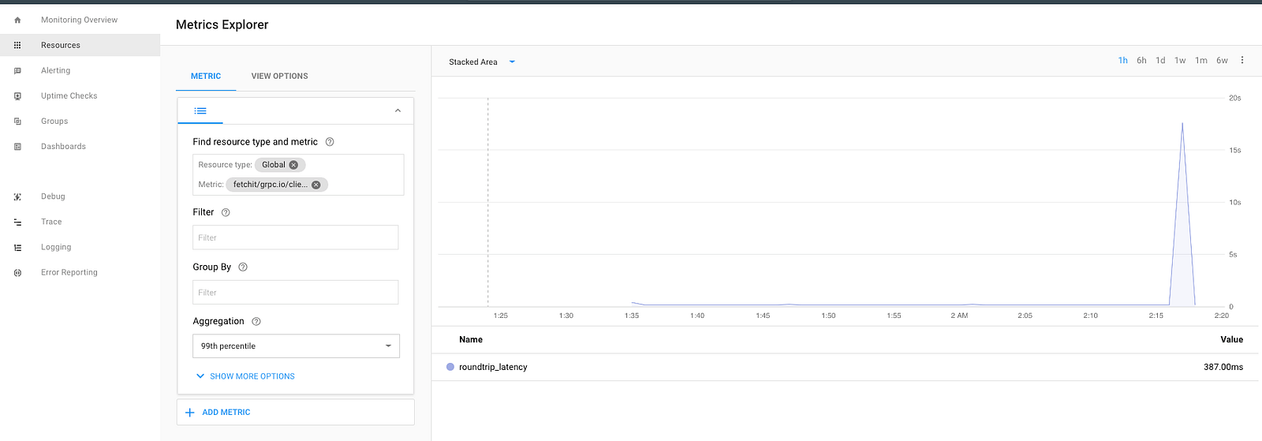Remove the fetchit/grpc.io metric chip
This screenshot has height=441, width=1262.
[x=316, y=185]
